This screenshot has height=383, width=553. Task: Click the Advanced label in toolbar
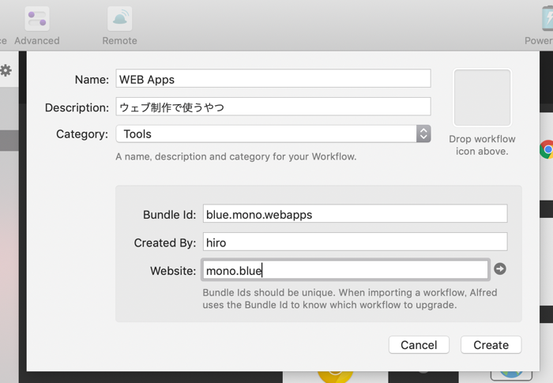click(x=37, y=41)
